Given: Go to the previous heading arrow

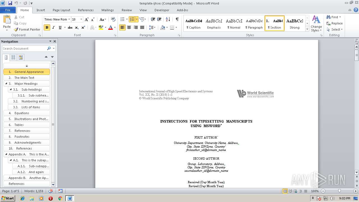Looking at the screenshot, I should (x=46, y=57).
